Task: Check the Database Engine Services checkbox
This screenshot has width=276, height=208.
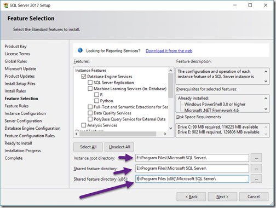Action: pyautogui.click(x=84, y=77)
